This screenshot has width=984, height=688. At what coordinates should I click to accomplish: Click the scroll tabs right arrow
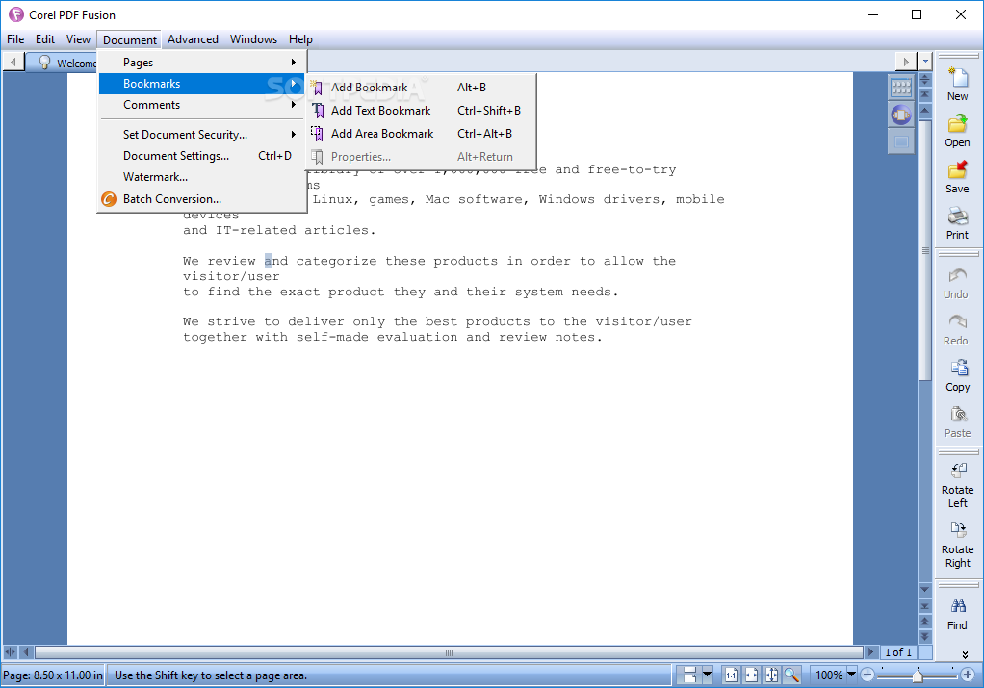coord(906,62)
